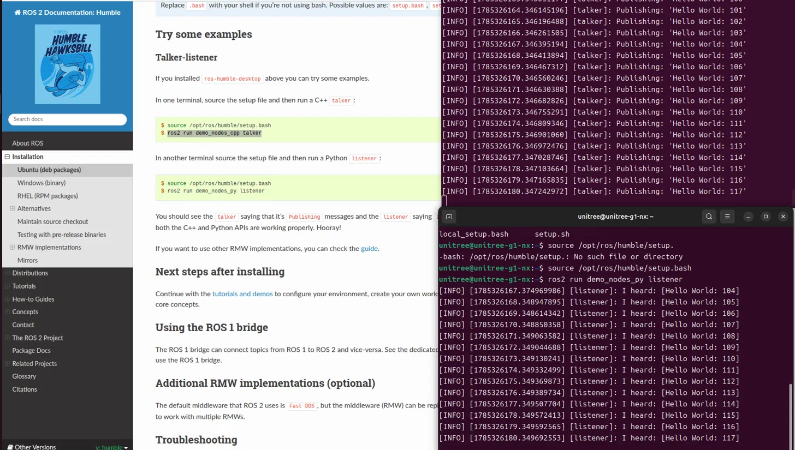Screen dimensions: 795x450
Task: Click the terminal title 'unitree@unitree-g1-nx: ~'
Action: pos(615,217)
